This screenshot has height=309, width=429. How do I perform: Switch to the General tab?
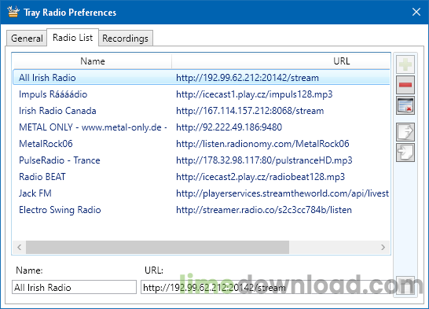click(27, 39)
